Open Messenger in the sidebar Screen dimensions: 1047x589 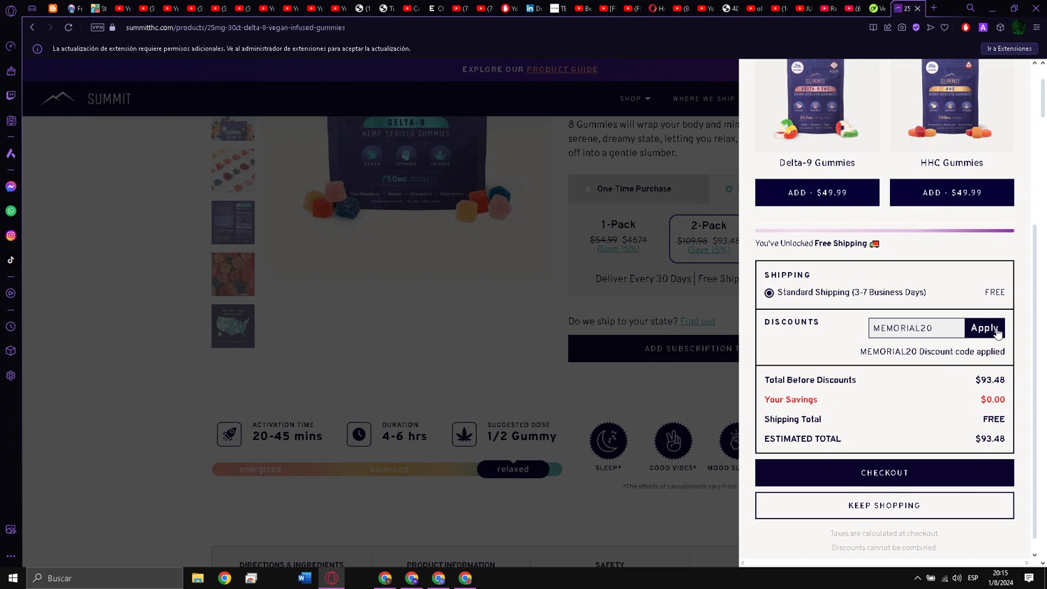10,186
